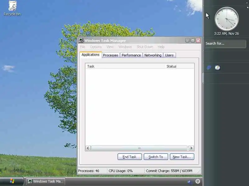Open the Recycle Bin desktop icon
The image size is (249, 186).
coord(12,8)
